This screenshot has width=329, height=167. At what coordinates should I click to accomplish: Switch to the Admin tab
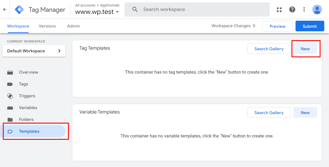74,26
